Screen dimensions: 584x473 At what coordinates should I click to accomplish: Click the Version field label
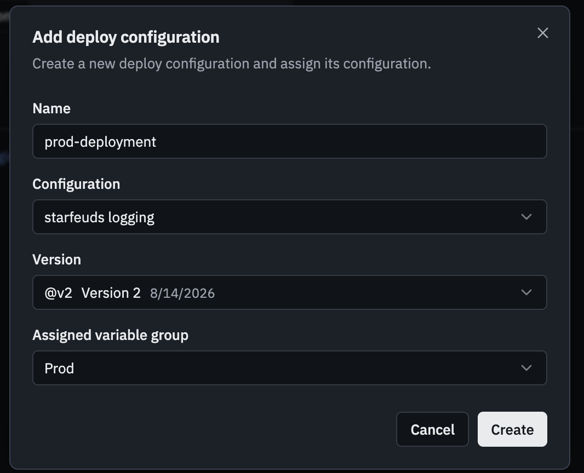(56, 259)
